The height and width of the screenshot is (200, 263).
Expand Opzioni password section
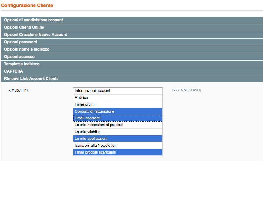(132, 42)
